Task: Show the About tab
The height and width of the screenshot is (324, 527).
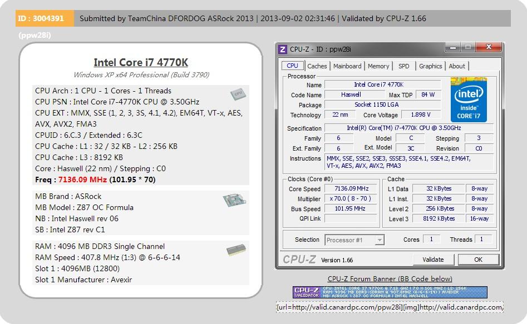Action: pyautogui.click(x=457, y=66)
